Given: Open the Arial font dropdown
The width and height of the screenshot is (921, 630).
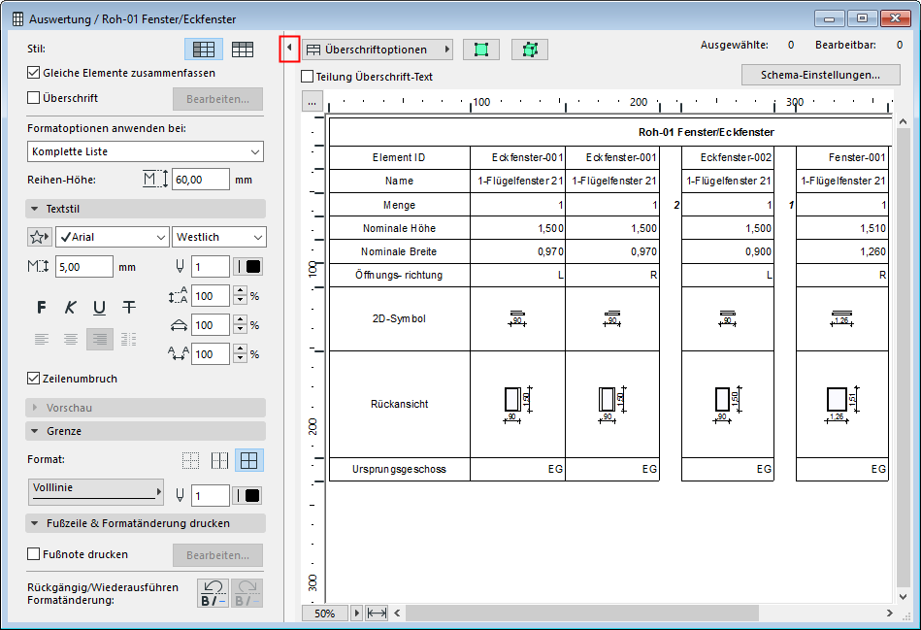Looking at the screenshot, I should click(112, 237).
